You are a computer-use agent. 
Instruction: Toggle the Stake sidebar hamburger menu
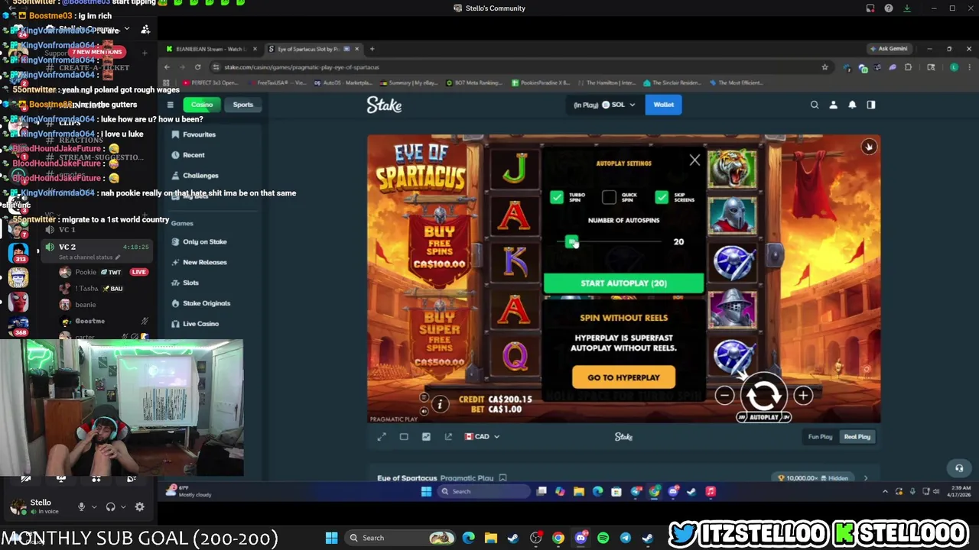click(170, 105)
